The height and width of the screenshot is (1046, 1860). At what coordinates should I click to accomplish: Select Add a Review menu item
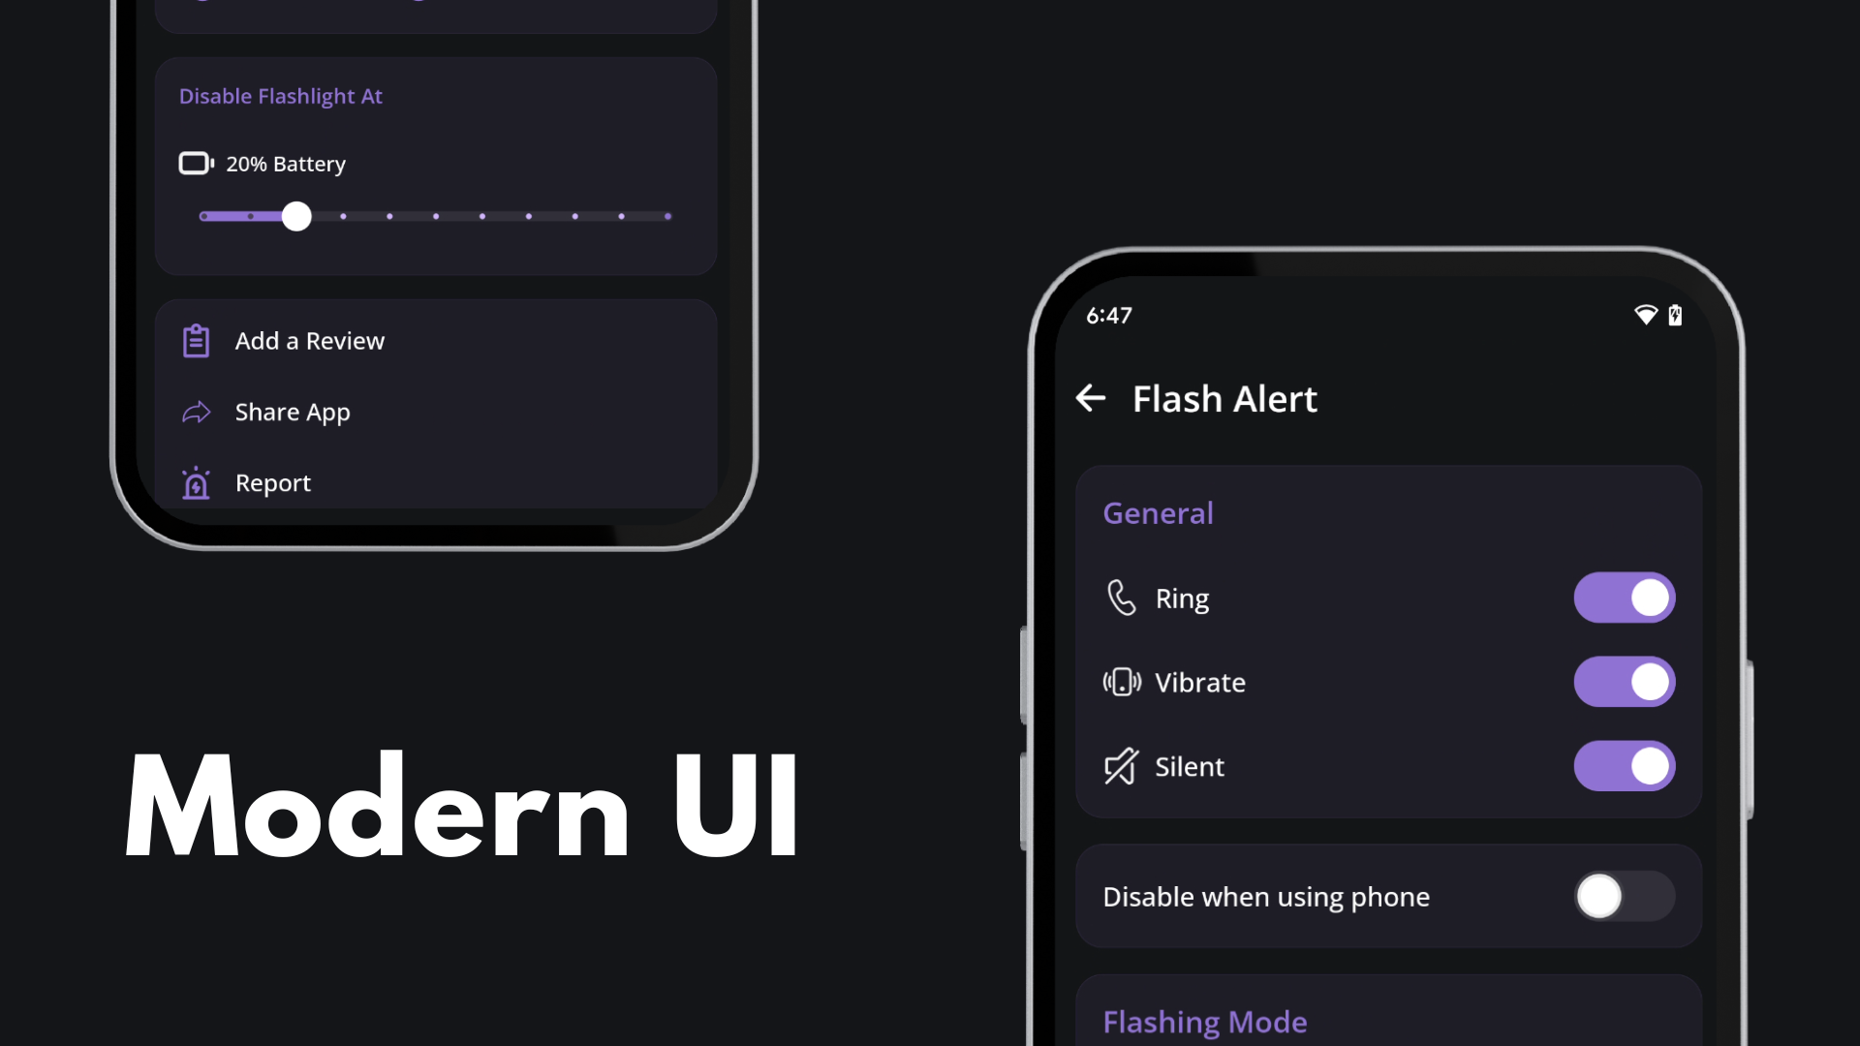(309, 340)
